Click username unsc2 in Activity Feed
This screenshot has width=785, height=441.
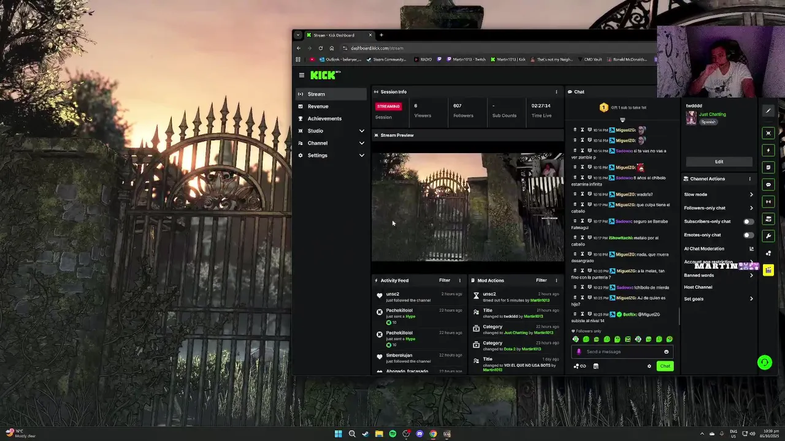pos(392,294)
